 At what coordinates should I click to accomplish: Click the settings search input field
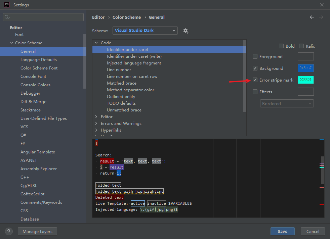(x=43, y=17)
